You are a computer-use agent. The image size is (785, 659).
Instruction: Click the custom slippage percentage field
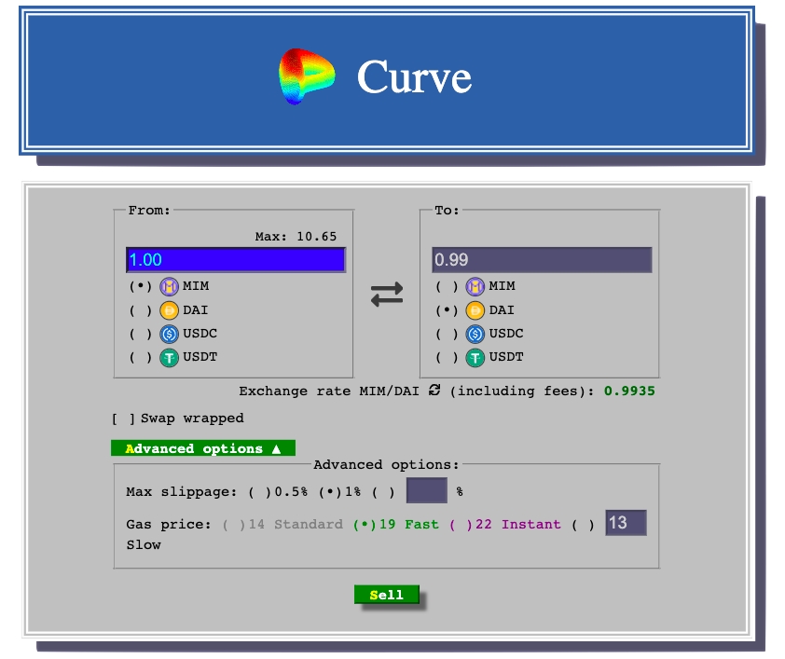[x=426, y=490]
